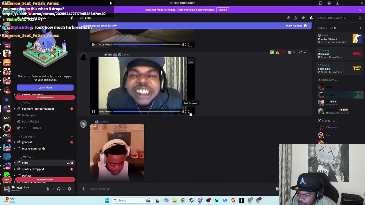Image resolution: width=365 pixels, height=205 pixels.
Task: Pause the video at 0:02 / 0:06
Action: (x=93, y=112)
